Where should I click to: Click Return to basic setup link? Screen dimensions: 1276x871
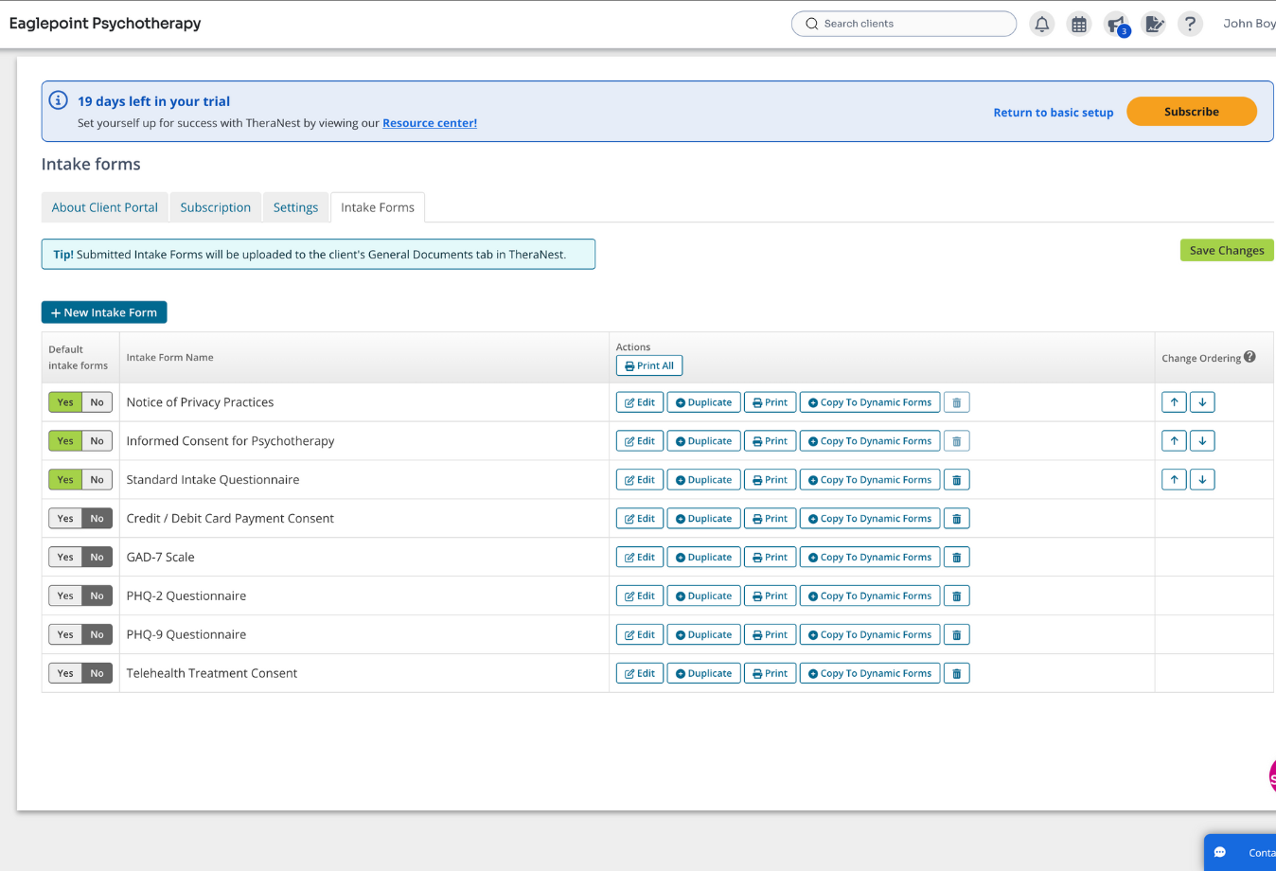(x=1054, y=113)
